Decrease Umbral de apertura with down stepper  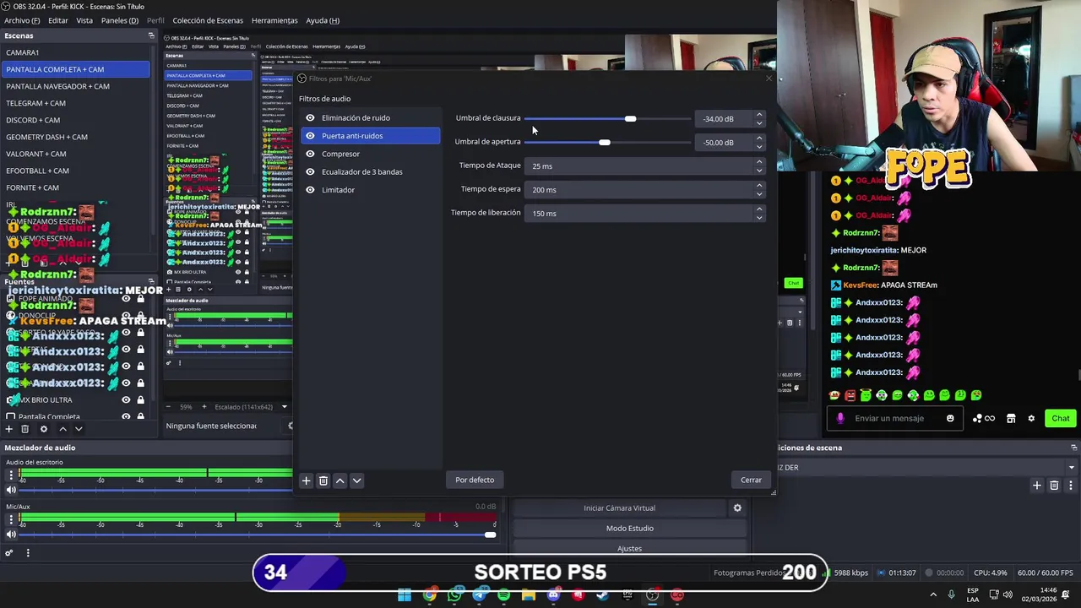(759, 147)
